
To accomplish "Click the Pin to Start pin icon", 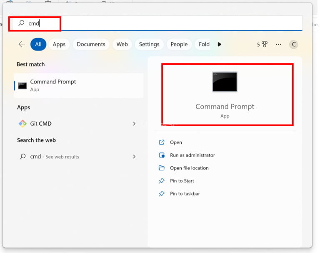I will 162,181.
